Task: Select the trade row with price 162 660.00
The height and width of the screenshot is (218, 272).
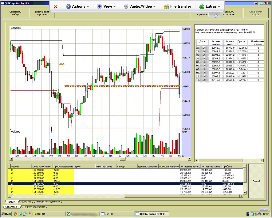Action: click(x=125, y=170)
